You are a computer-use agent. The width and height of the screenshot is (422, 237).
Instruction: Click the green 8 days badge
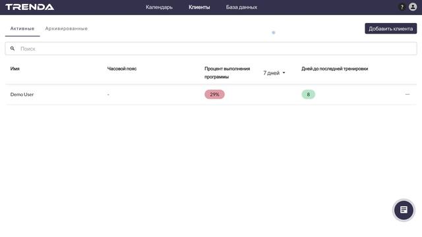coord(308,94)
